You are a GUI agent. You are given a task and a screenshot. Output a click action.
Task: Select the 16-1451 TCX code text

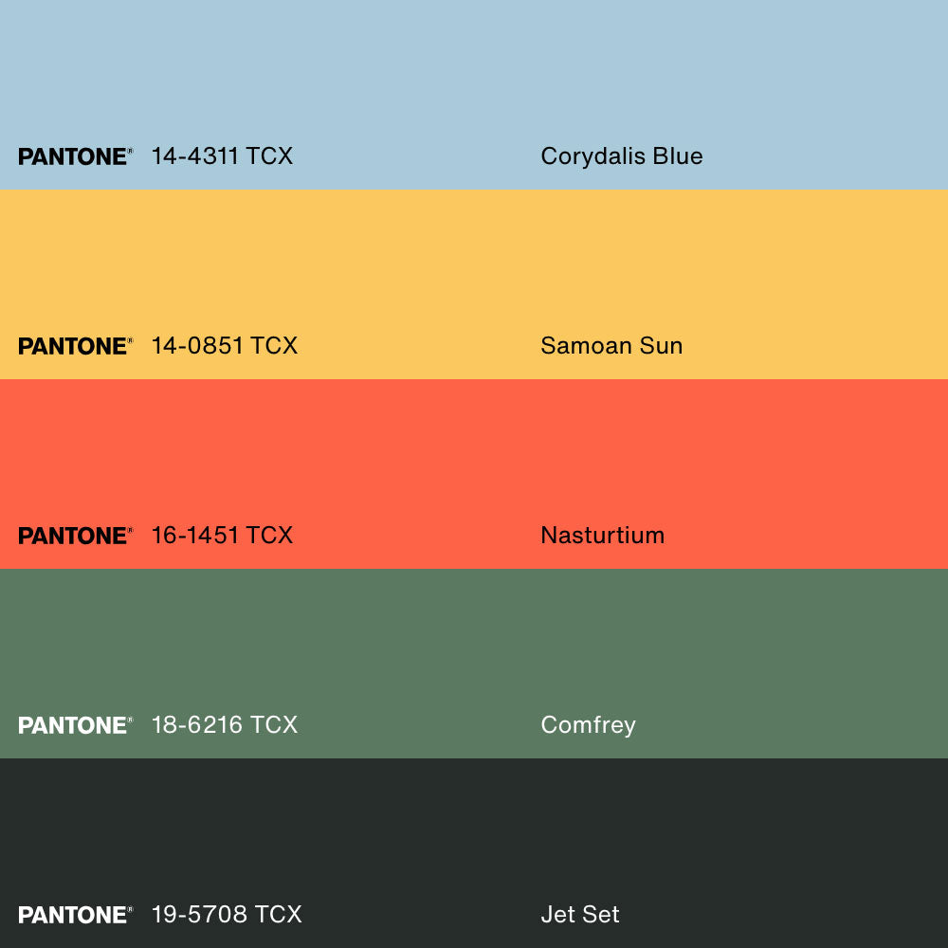coord(222,536)
